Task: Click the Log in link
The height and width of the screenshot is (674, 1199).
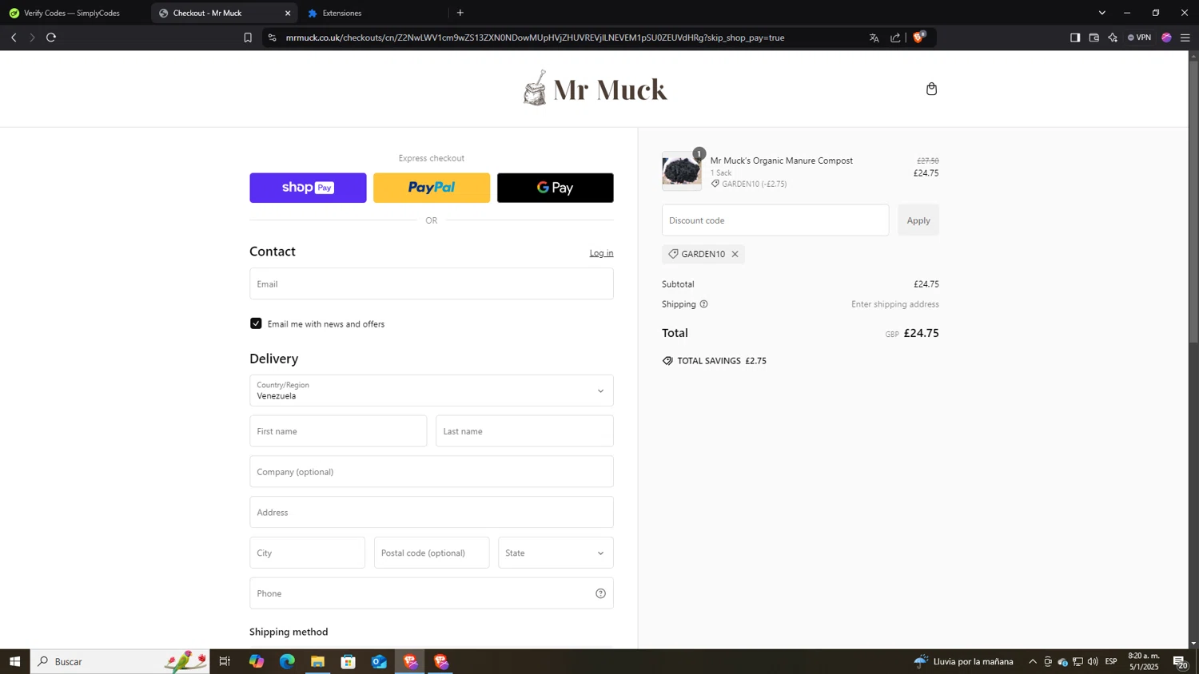Action: point(601,253)
